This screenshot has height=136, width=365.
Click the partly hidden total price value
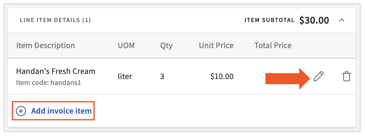coord(271,73)
